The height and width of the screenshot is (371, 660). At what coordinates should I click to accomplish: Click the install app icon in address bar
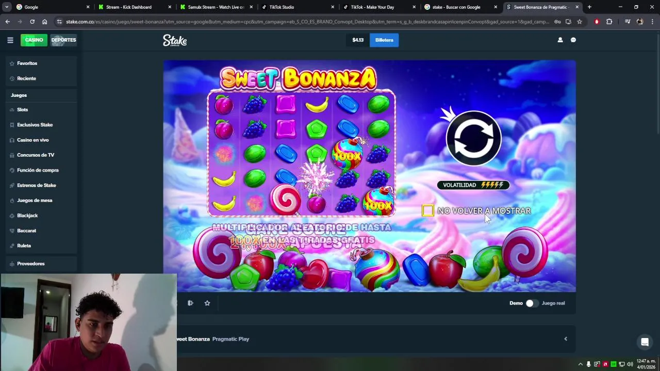click(x=568, y=22)
